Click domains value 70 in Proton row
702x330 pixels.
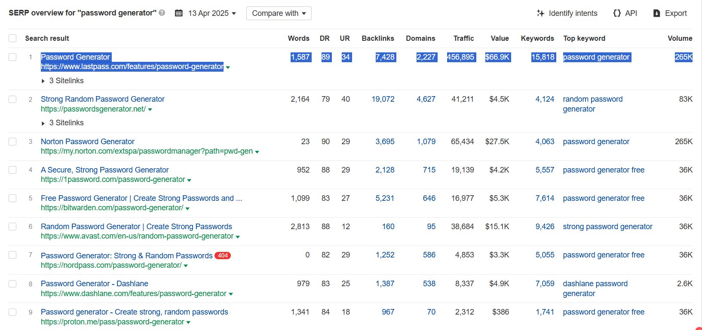tap(431, 312)
